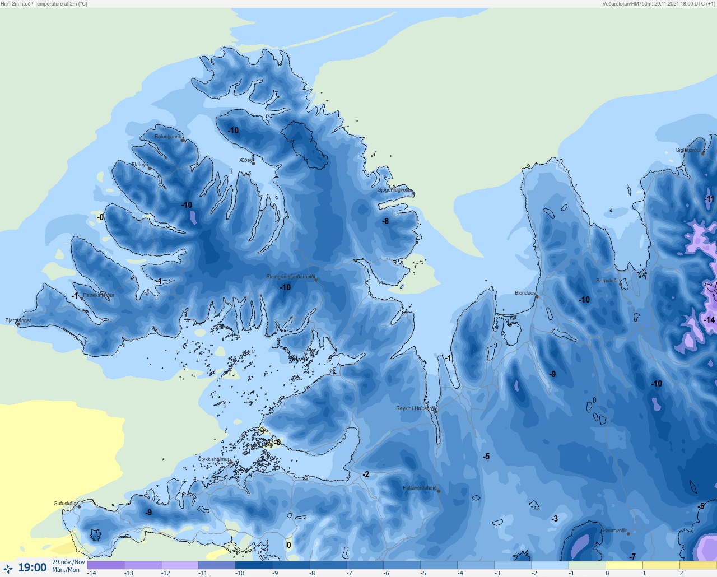Select the legend swatch between -12 and -11
The width and height of the screenshot is (717, 577).
[180, 565]
